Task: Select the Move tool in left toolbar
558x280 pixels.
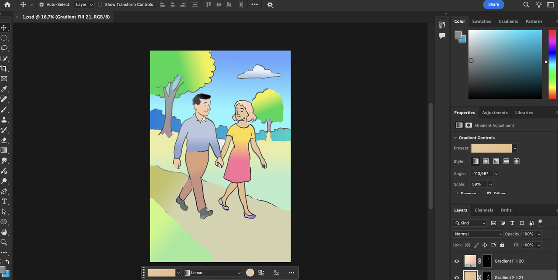Action: [x=4, y=27]
